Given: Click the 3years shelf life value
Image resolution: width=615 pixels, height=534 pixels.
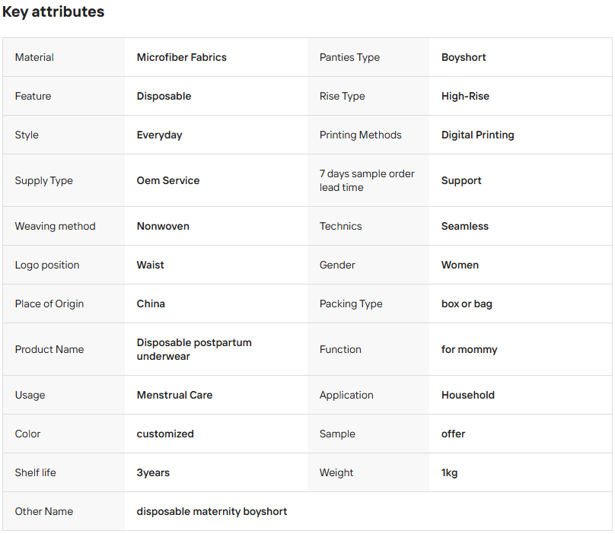Looking at the screenshot, I should point(153,472).
